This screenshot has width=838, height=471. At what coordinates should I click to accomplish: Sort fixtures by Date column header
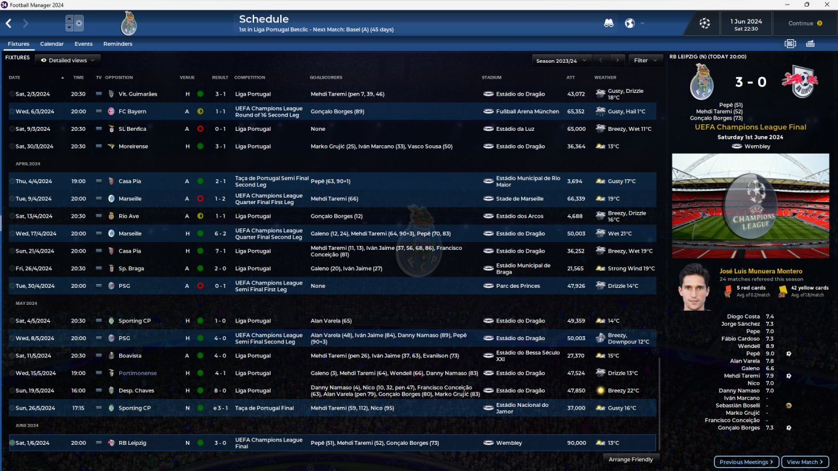click(x=14, y=77)
